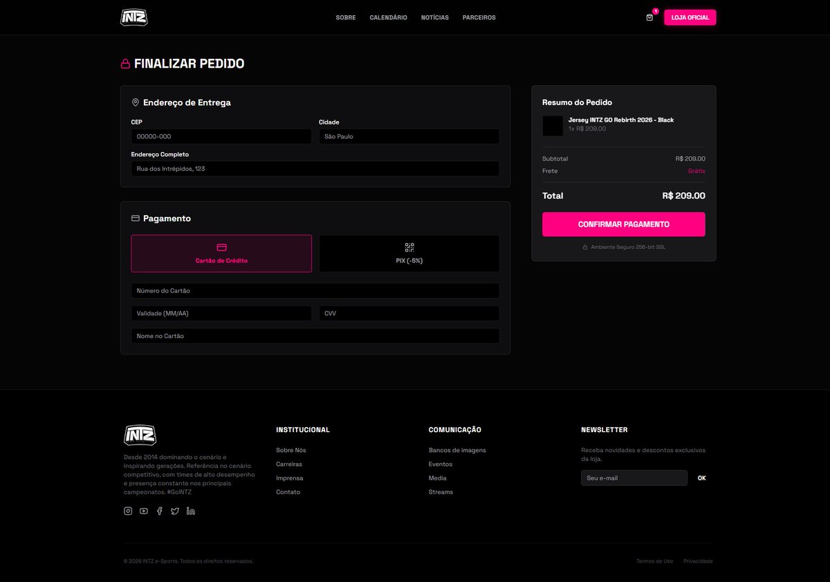Submit newsletter with OK button
Screen dimensions: 830x582
pyautogui.click(x=702, y=478)
